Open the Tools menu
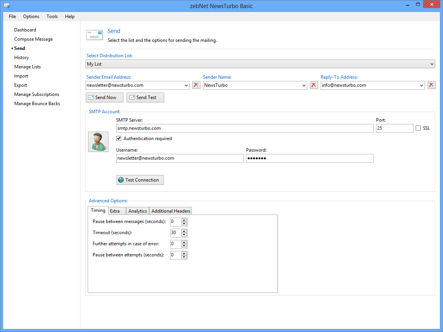Screen dimensions: 443x332 click(52, 17)
